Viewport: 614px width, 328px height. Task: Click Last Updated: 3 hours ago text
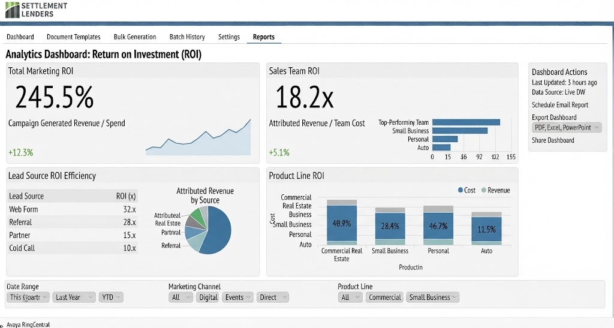coord(564,83)
